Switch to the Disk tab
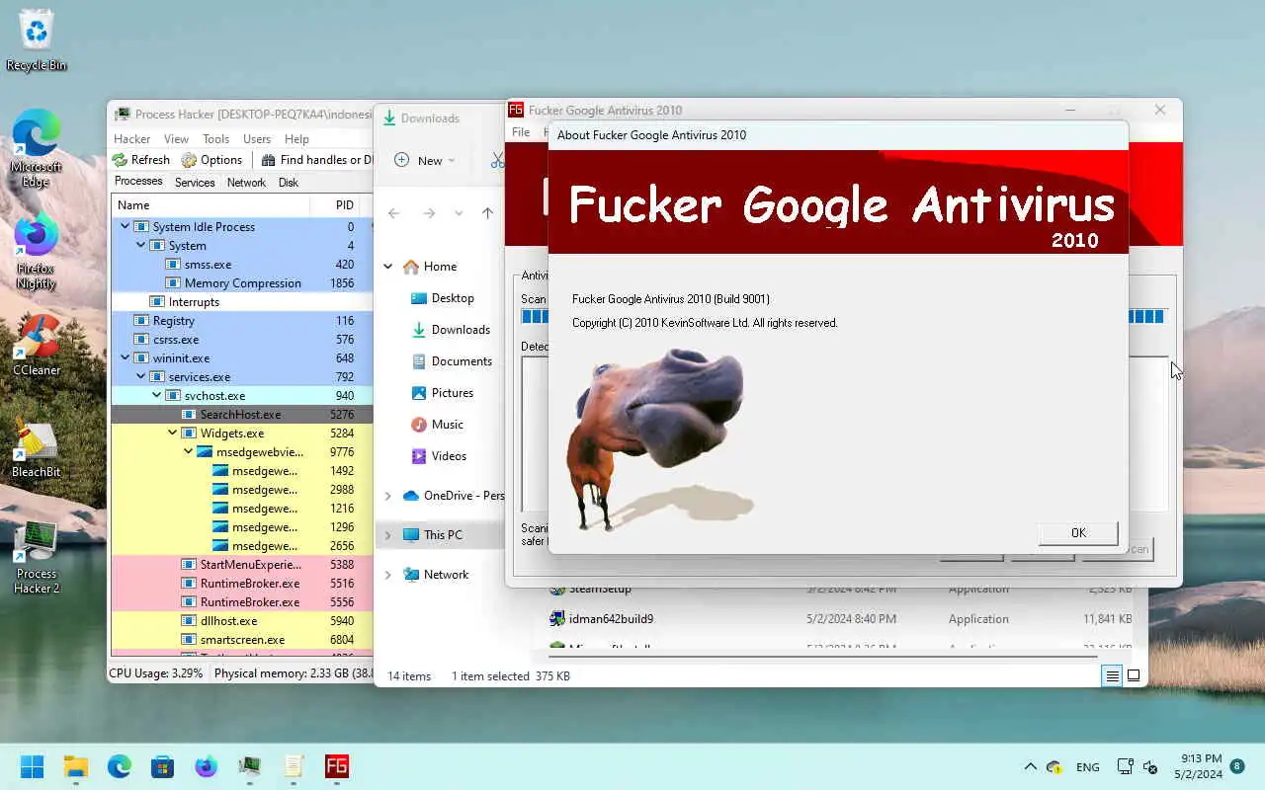Viewport: 1265px width, 790px height. pos(289,183)
